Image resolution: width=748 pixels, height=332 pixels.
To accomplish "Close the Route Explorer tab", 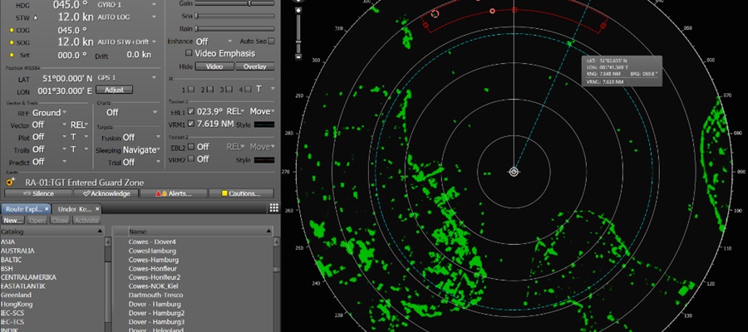I will coord(47,208).
